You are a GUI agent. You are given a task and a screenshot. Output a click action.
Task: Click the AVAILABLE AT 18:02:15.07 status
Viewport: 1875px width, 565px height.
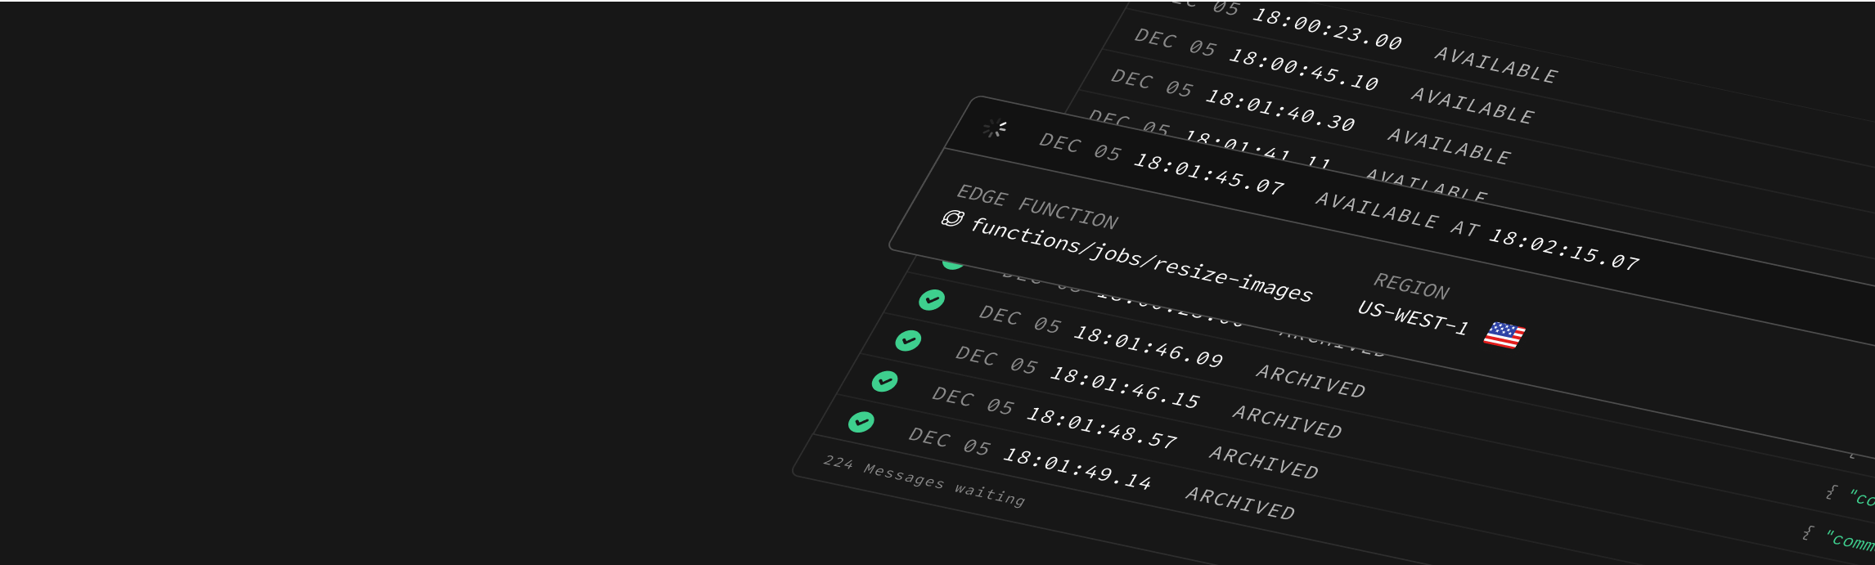coord(1477,231)
